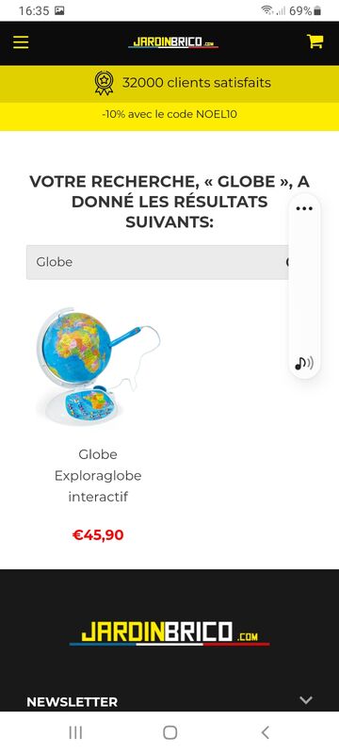Tap the €45,90 product price

(98, 534)
